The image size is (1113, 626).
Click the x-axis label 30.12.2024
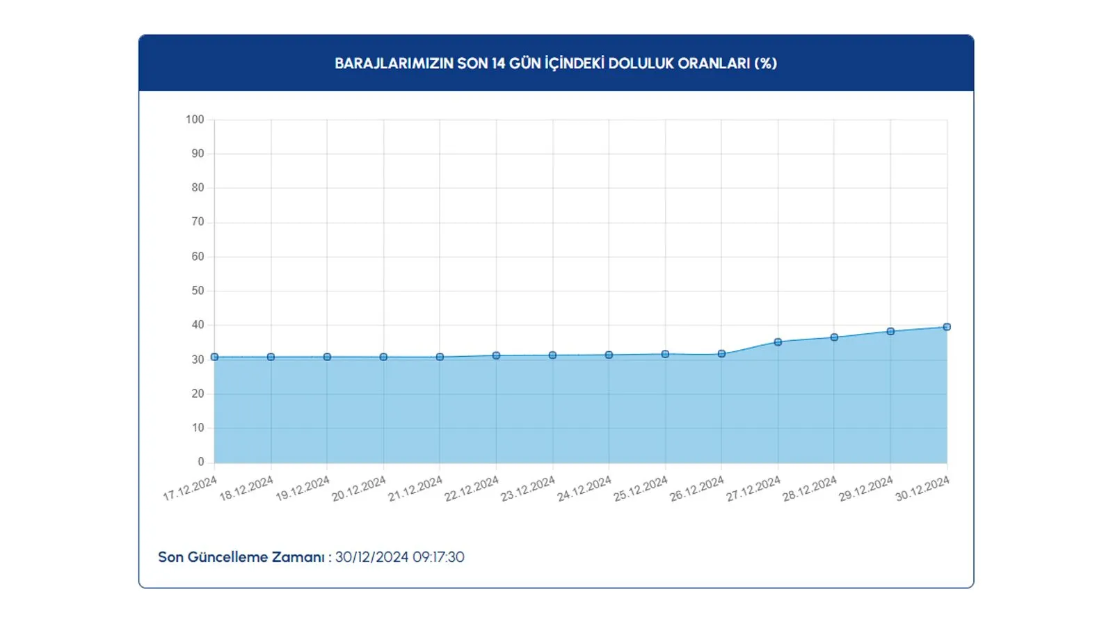[x=922, y=489]
